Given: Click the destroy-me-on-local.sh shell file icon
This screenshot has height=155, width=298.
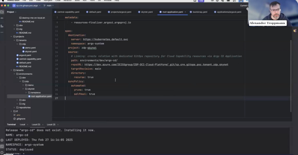Looking at the screenshot, I should pyautogui.click(x=20, y=18).
